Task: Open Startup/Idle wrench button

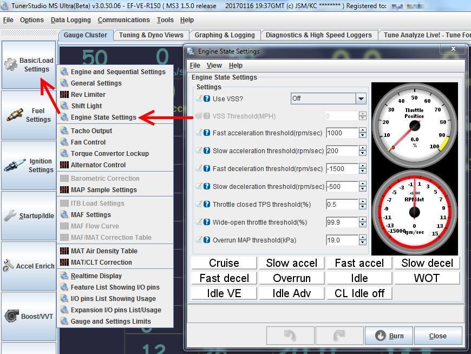Action: (29, 216)
